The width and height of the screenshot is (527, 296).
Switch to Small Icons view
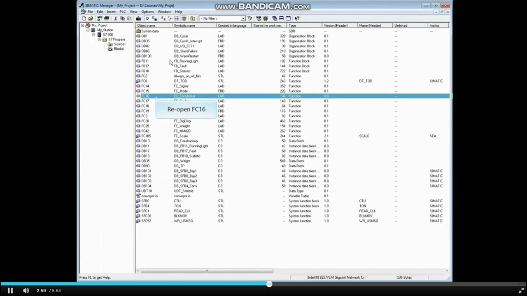tap(170, 18)
